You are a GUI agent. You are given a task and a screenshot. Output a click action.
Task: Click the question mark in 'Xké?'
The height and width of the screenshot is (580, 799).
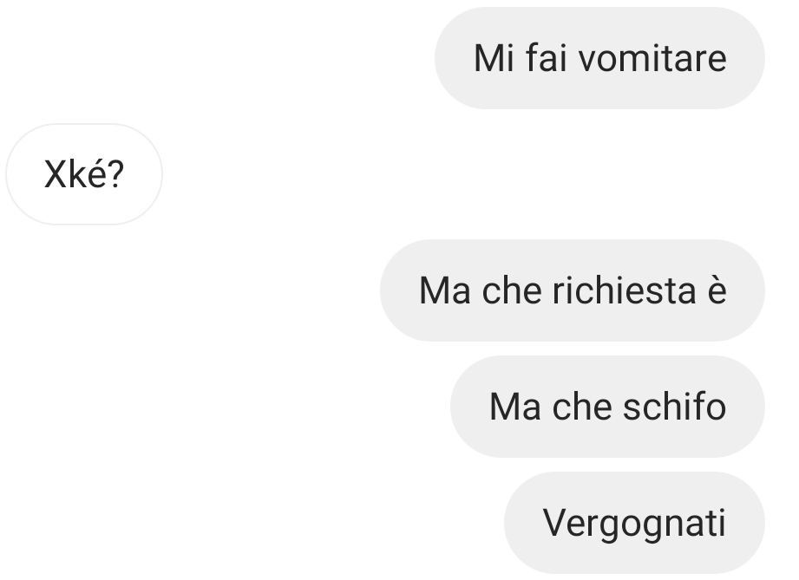[115, 174]
